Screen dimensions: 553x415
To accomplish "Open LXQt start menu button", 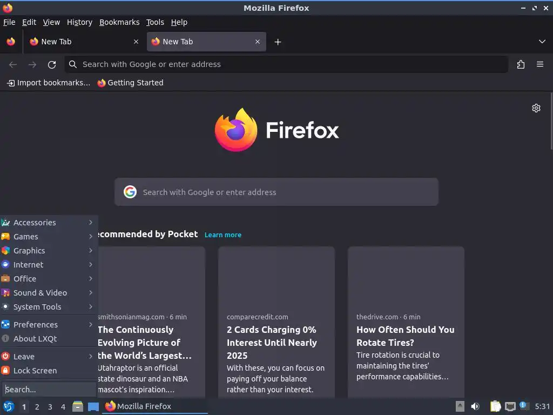I will point(9,406).
